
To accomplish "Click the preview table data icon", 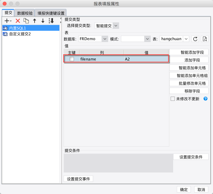I will 205,39.
